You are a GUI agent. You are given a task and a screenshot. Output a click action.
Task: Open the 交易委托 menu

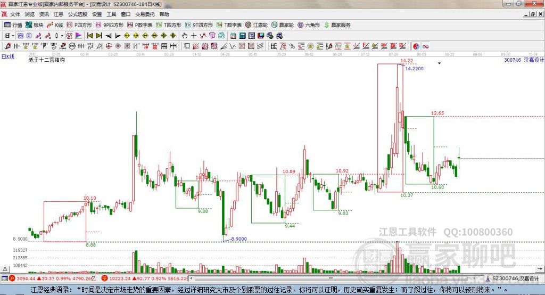click(x=145, y=14)
